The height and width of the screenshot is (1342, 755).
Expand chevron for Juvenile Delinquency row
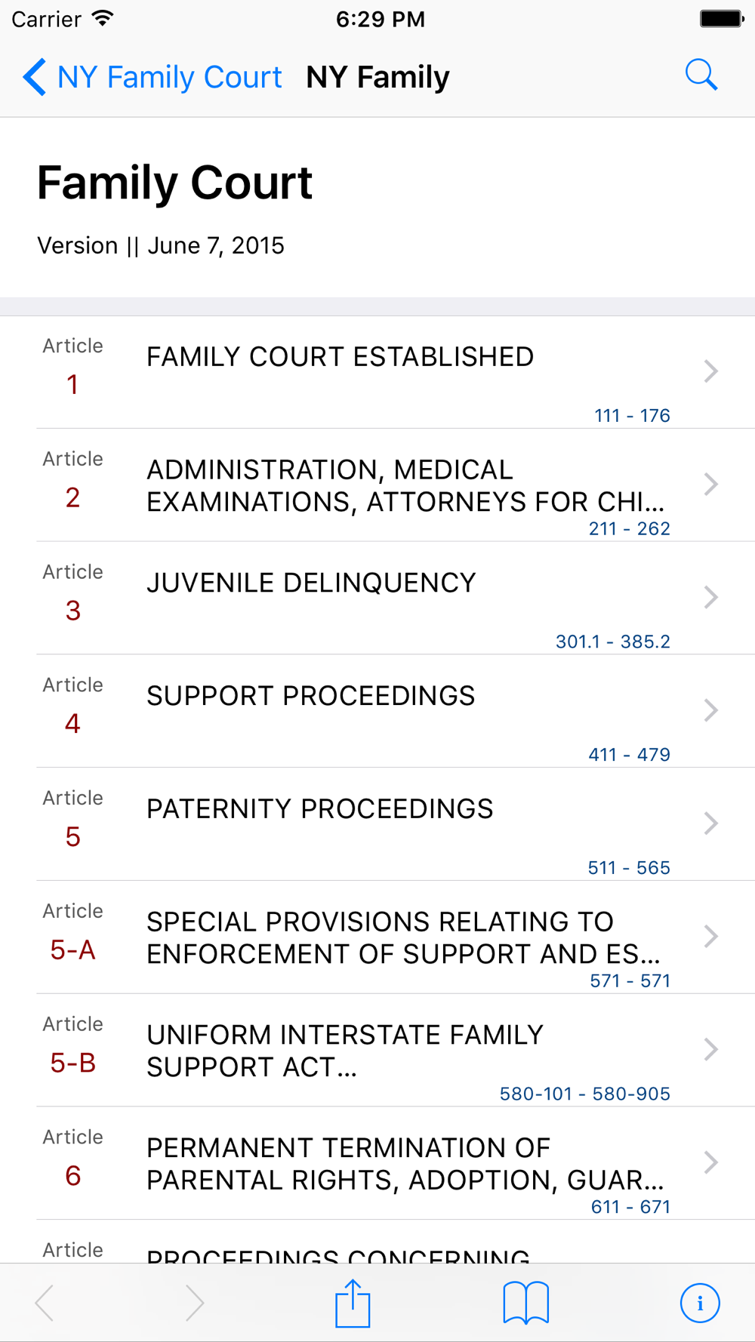click(710, 597)
